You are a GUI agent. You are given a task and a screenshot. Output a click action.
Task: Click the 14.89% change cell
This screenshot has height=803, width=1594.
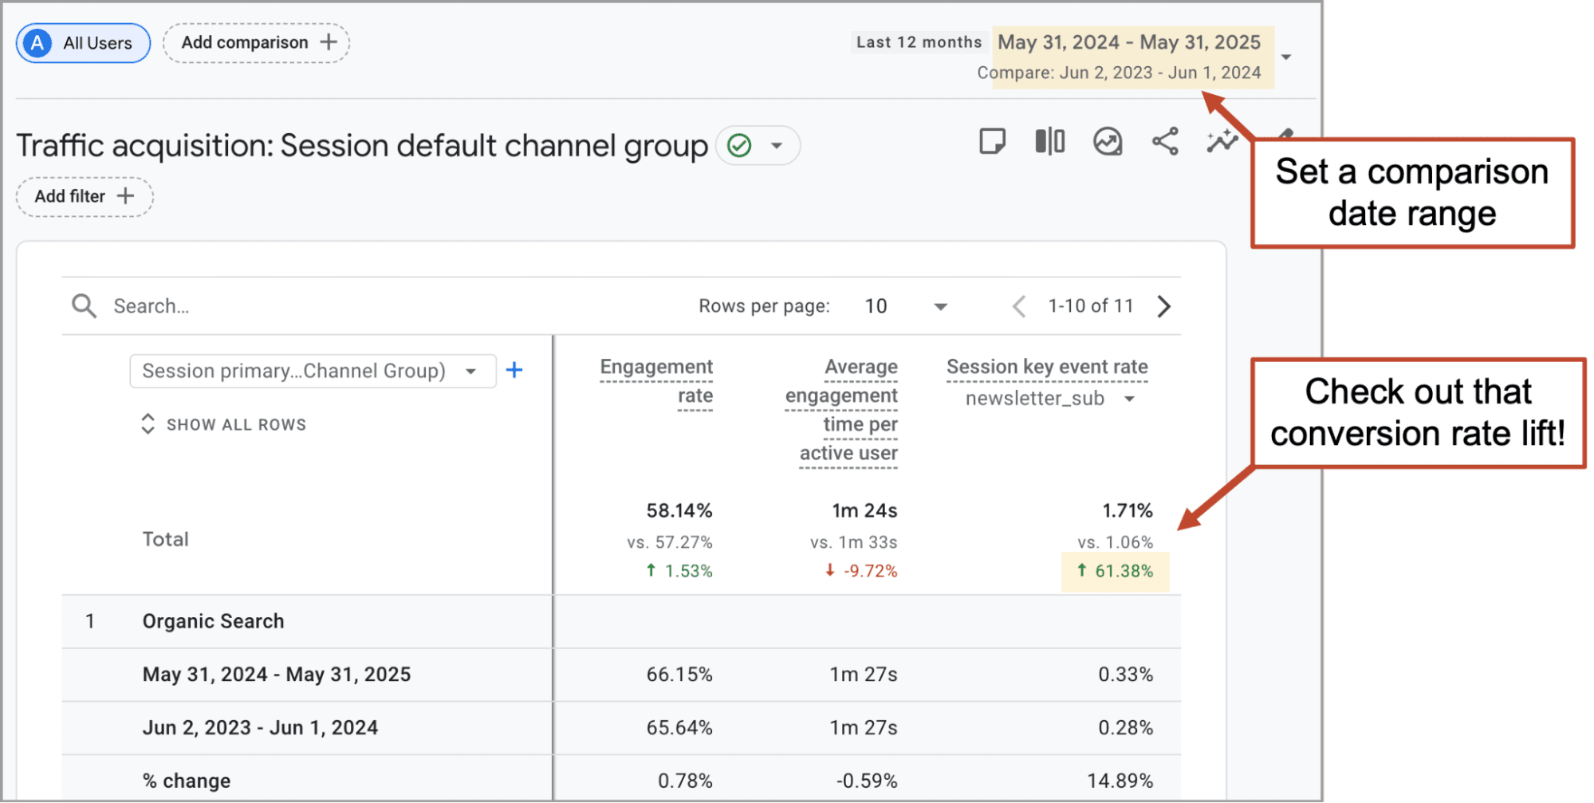(x=1120, y=781)
